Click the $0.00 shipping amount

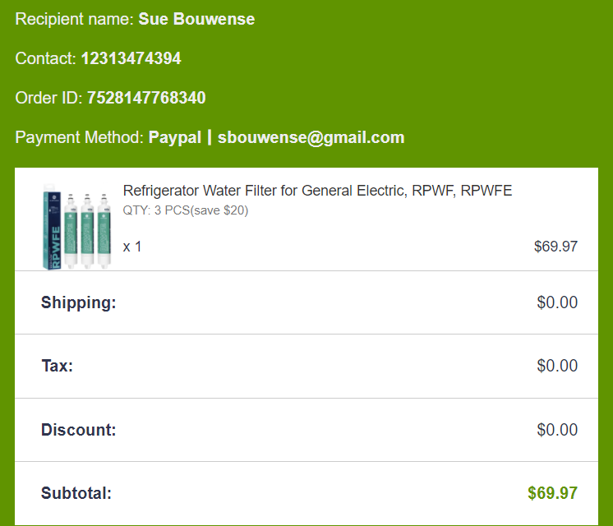557,302
